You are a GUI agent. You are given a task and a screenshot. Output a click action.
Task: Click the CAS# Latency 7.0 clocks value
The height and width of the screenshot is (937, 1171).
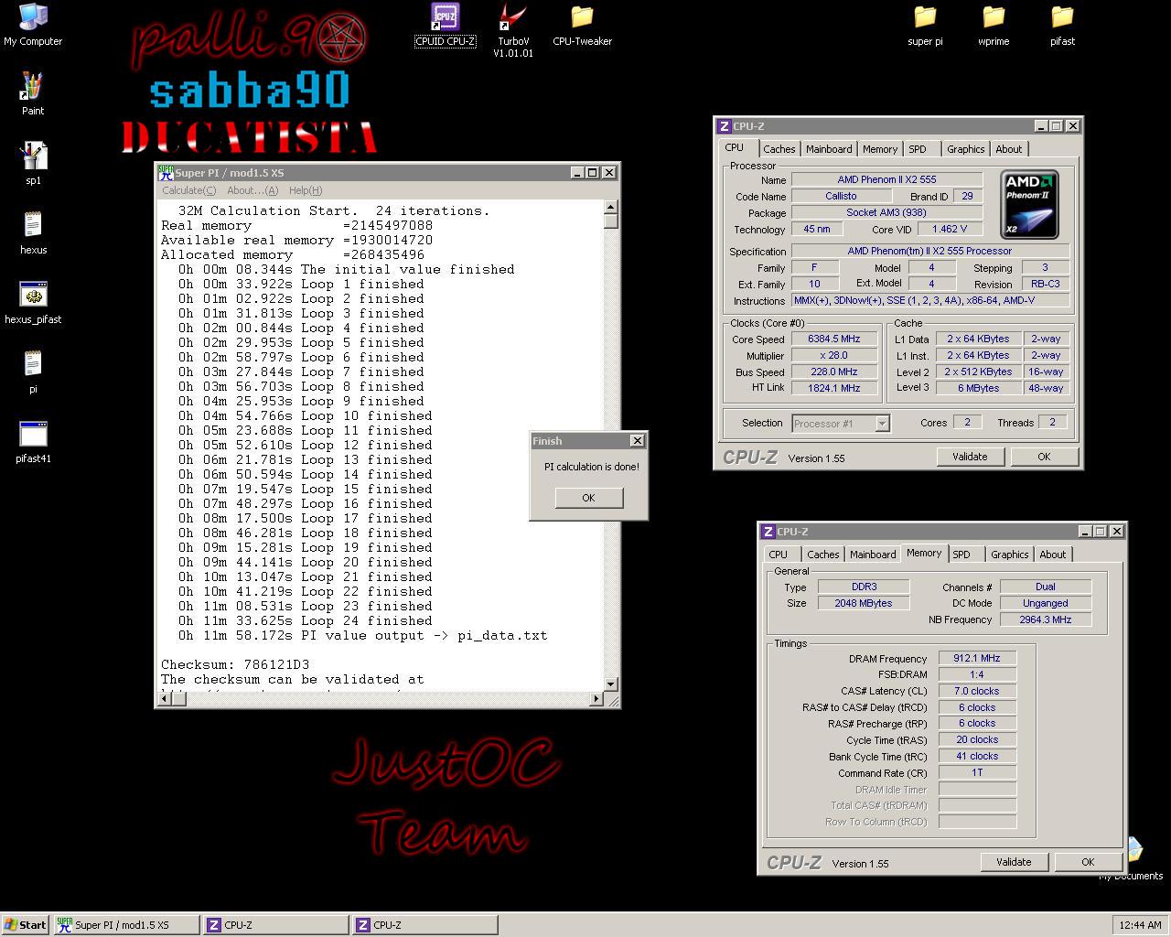click(977, 692)
